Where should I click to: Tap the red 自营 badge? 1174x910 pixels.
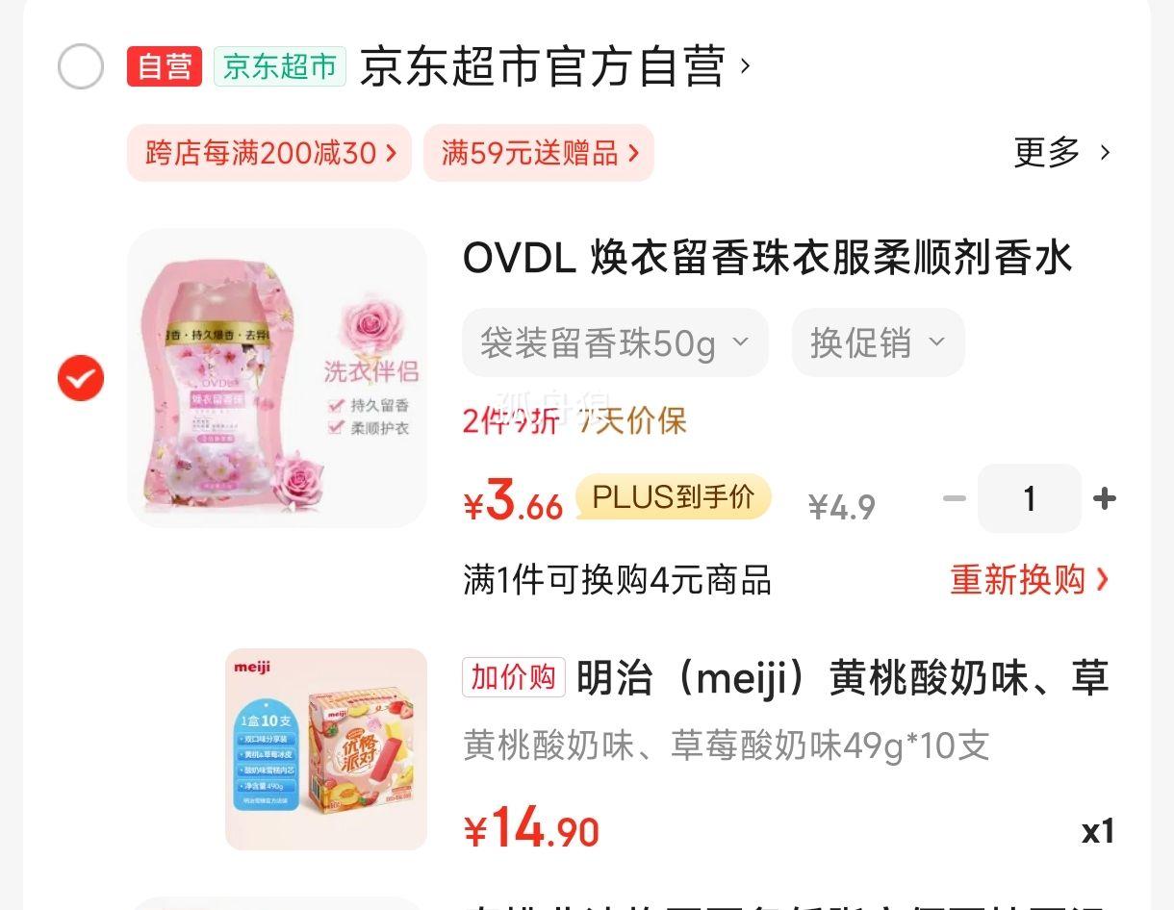pos(165,66)
